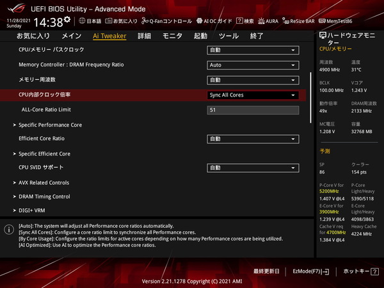The width and height of the screenshot is (384, 288).
Task: Click the 4224 MHz Heavy Cache value
Action: coord(362,234)
